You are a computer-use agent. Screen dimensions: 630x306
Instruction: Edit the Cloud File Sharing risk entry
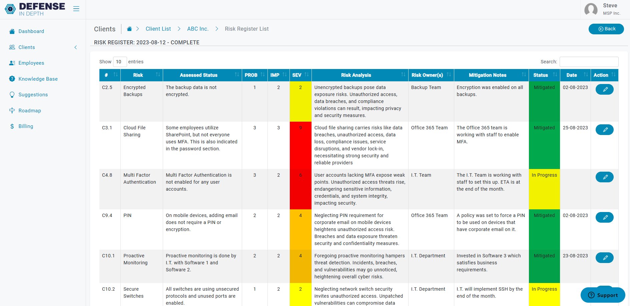605,130
